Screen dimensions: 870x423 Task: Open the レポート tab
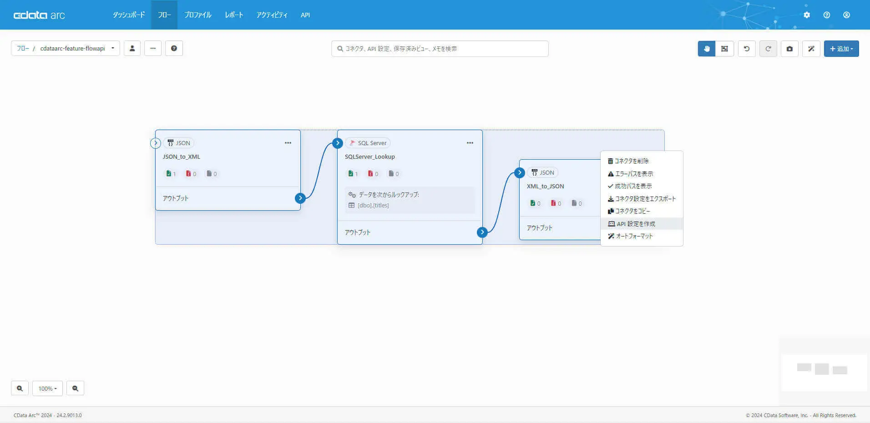[234, 15]
